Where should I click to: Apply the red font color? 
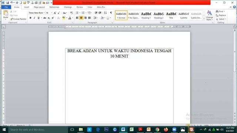pyautogui.click(x=70, y=18)
